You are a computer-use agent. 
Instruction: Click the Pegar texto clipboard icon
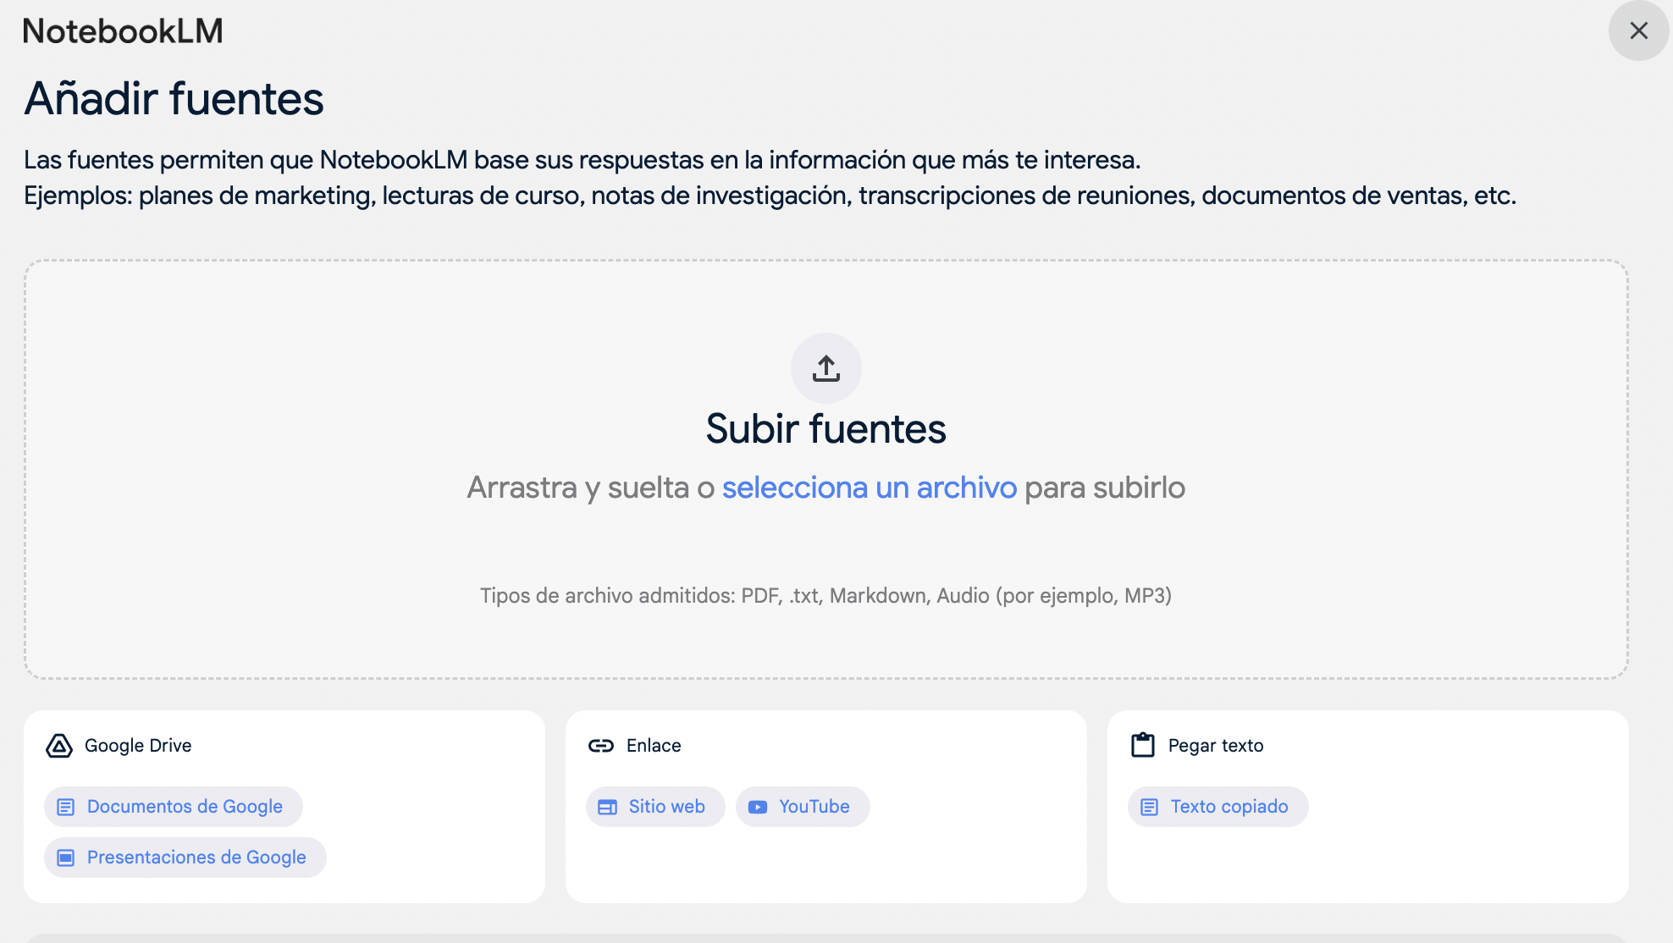pyautogui.click(x=1143, y=745)
